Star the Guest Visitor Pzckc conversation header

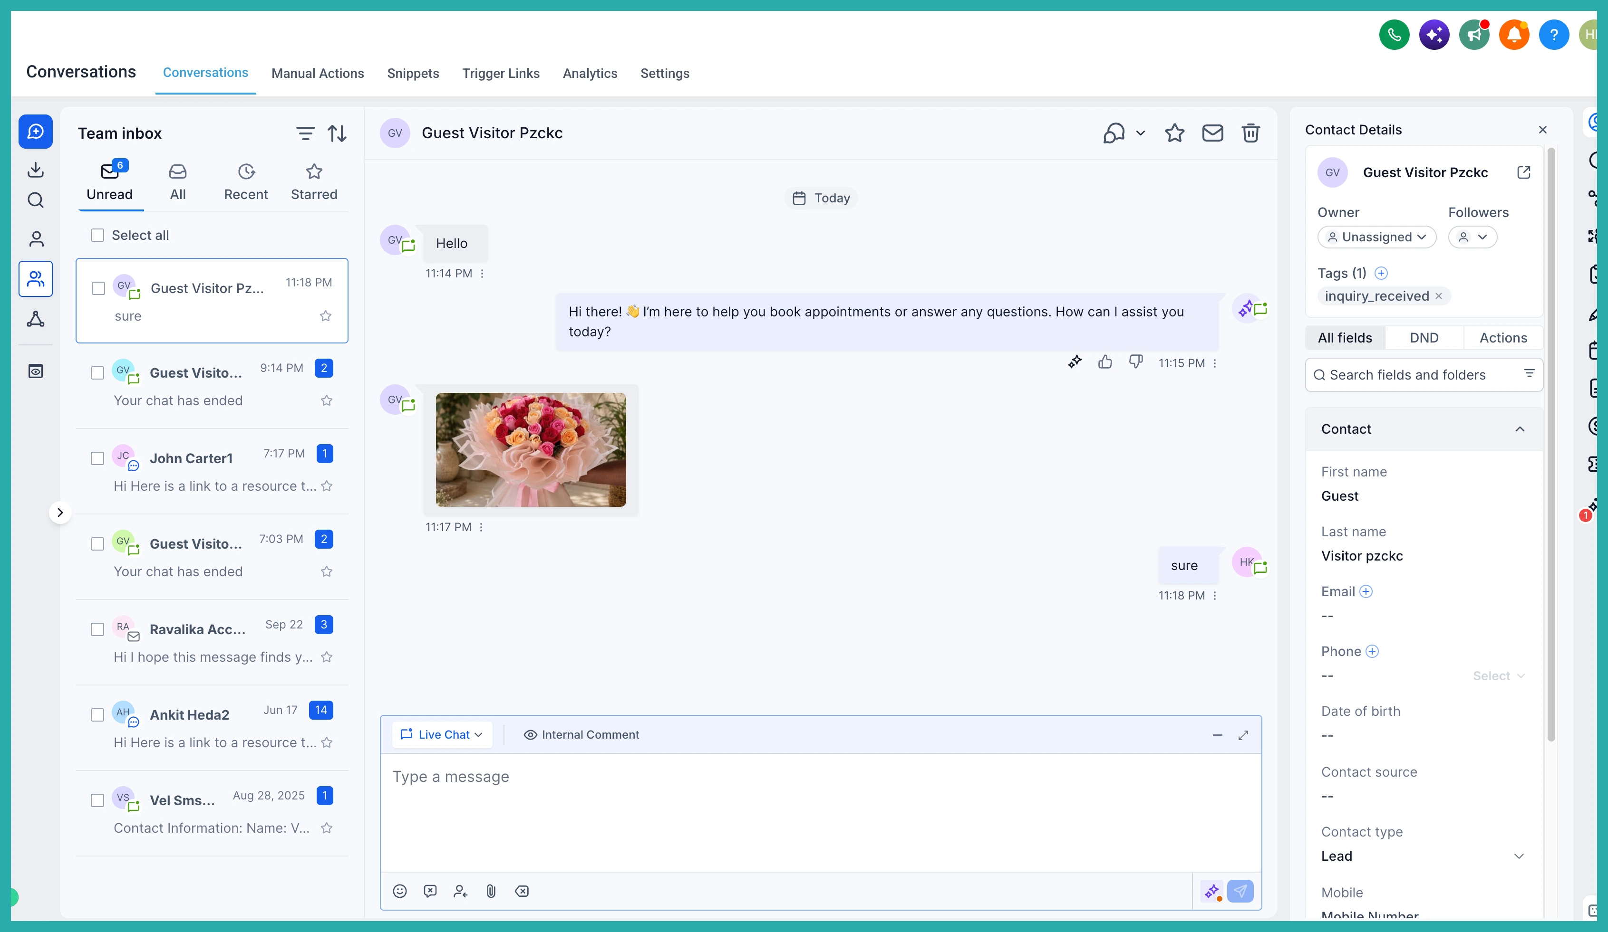coord(1174,133)
